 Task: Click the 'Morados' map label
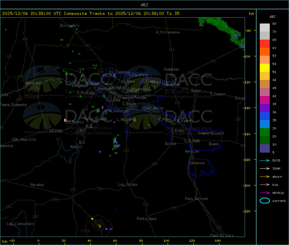click(37, 185)
